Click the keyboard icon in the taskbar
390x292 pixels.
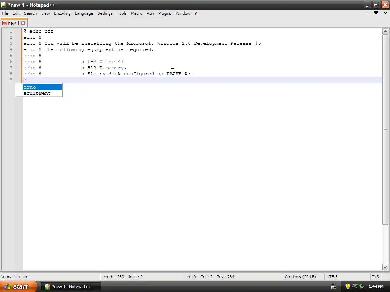(x=334, y=287)
